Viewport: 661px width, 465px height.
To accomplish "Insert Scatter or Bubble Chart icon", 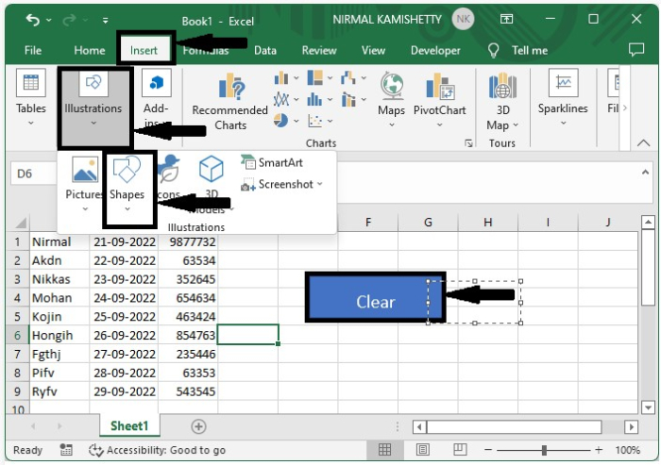I will [314, 121].
